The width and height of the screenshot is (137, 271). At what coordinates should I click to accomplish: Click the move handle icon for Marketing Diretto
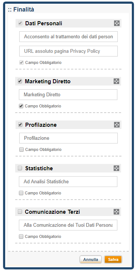(x=116, y=81)
